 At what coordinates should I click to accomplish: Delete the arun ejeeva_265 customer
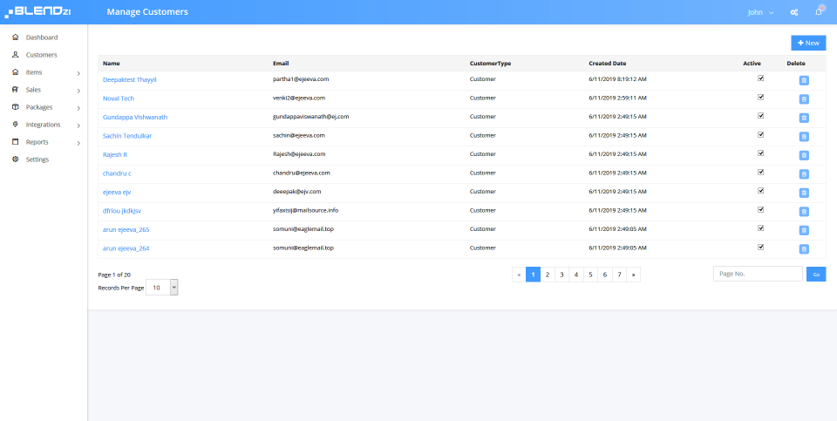(x=804, y=230)
